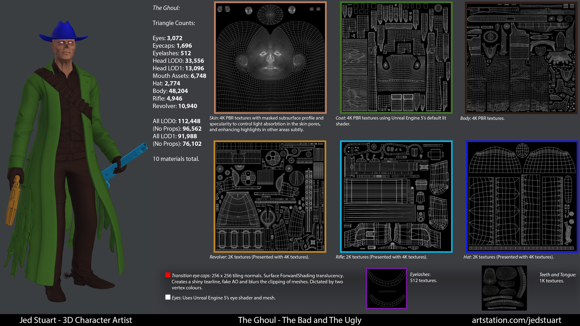Viewport: 580px width, 326px height.
Task: Open the Rifle UV layout thumbnail
Action: click(x=396, y=197)
